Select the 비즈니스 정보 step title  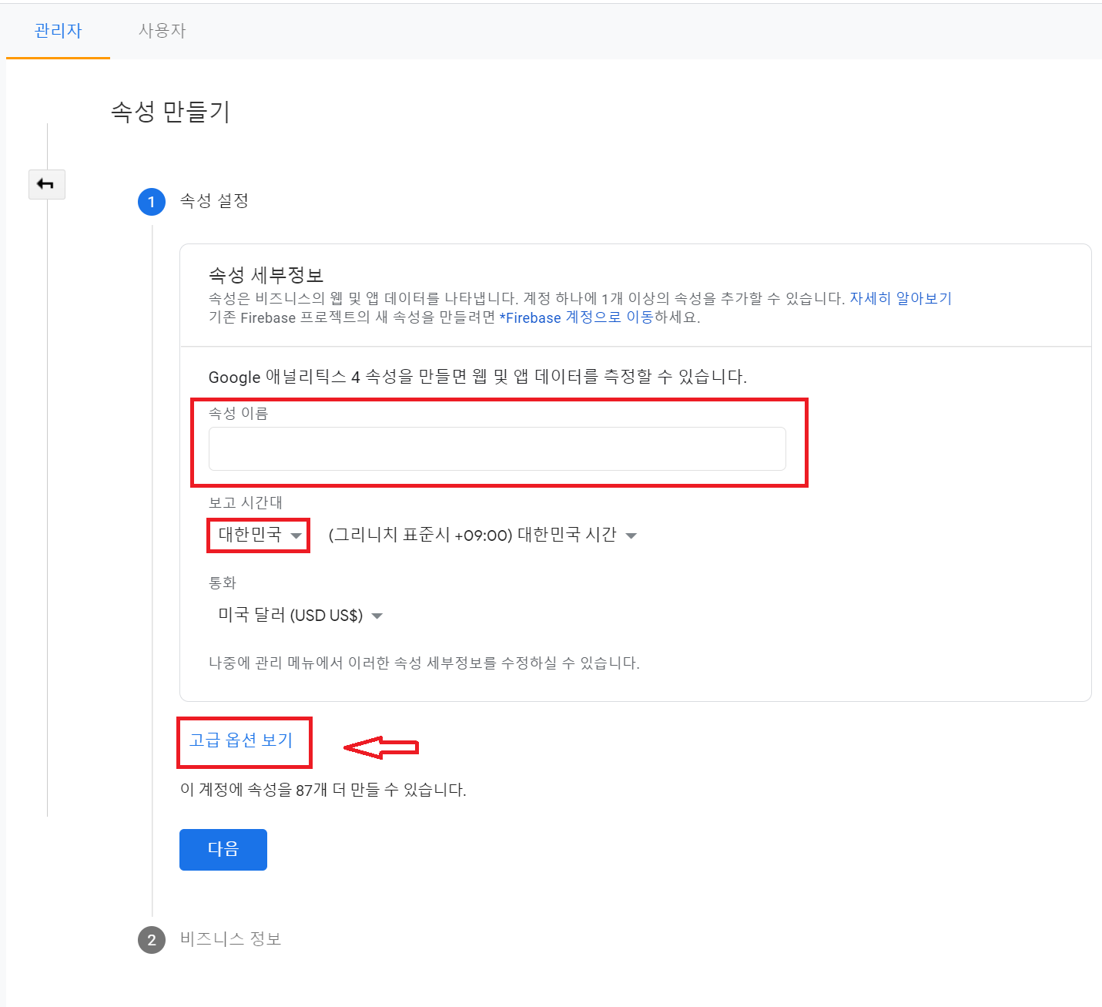coord(230,939)
